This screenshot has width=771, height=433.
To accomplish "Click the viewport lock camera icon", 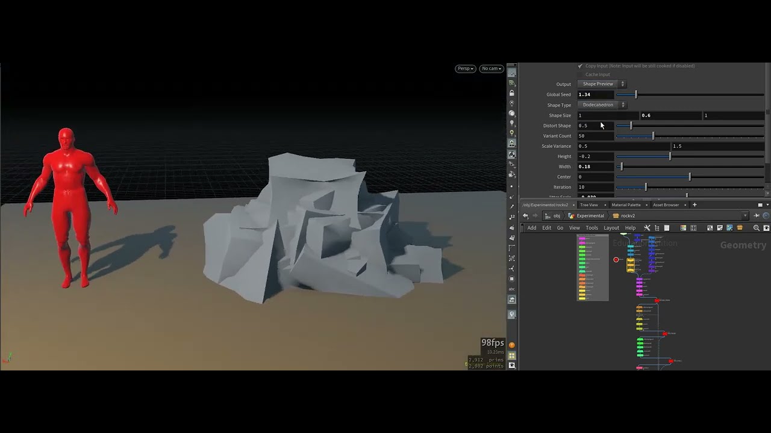I will (512, 93).
